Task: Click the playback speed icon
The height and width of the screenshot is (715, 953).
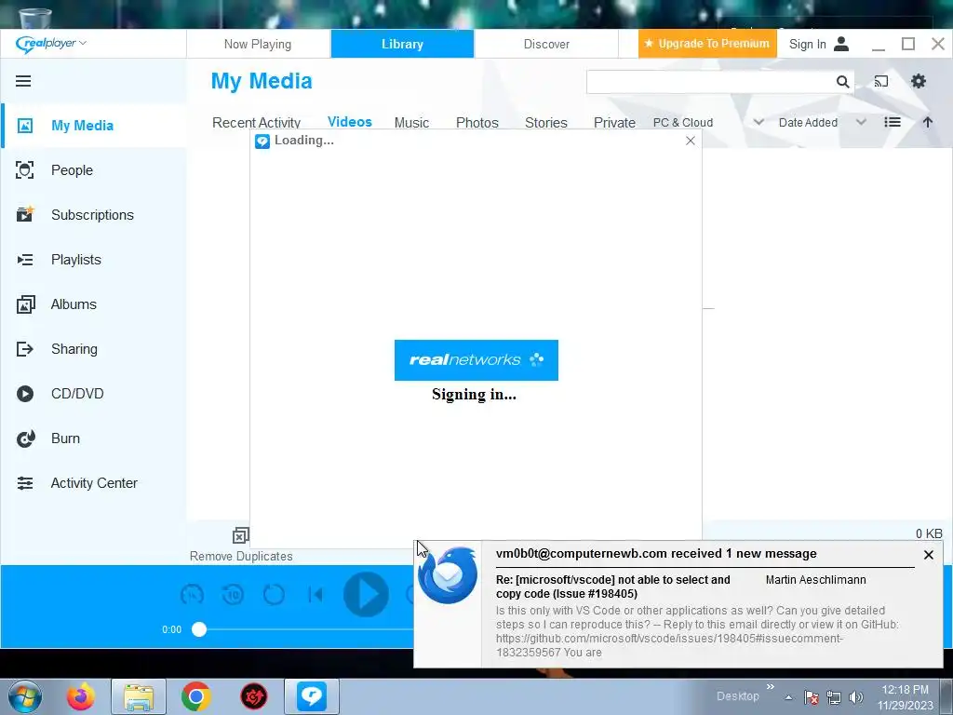Action: point(192,594)
